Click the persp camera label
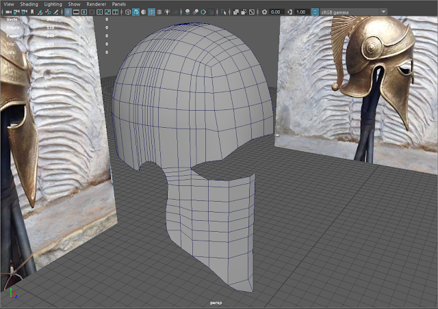The width and height of the screenshot is (438, 309). tap(216, 303)
